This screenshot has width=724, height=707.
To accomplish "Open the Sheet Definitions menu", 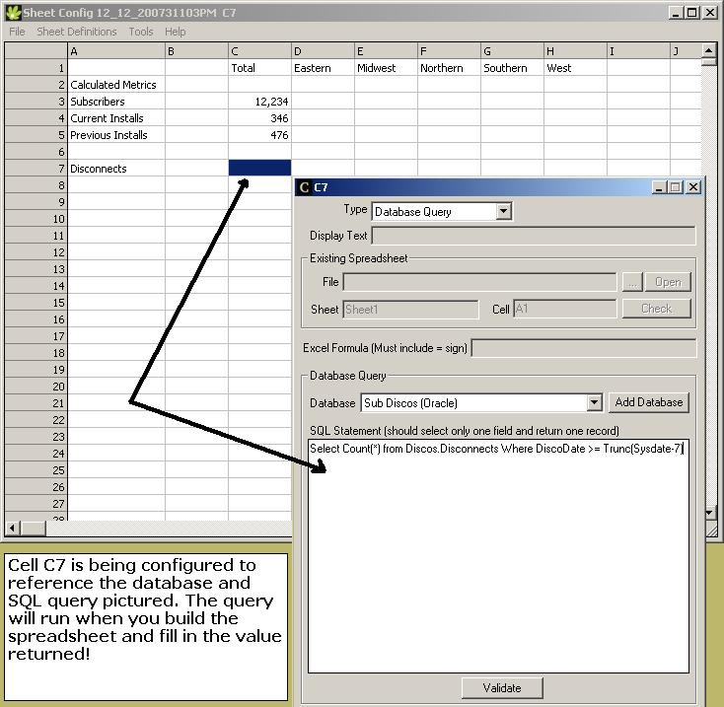I will click(x=77, y=32).
